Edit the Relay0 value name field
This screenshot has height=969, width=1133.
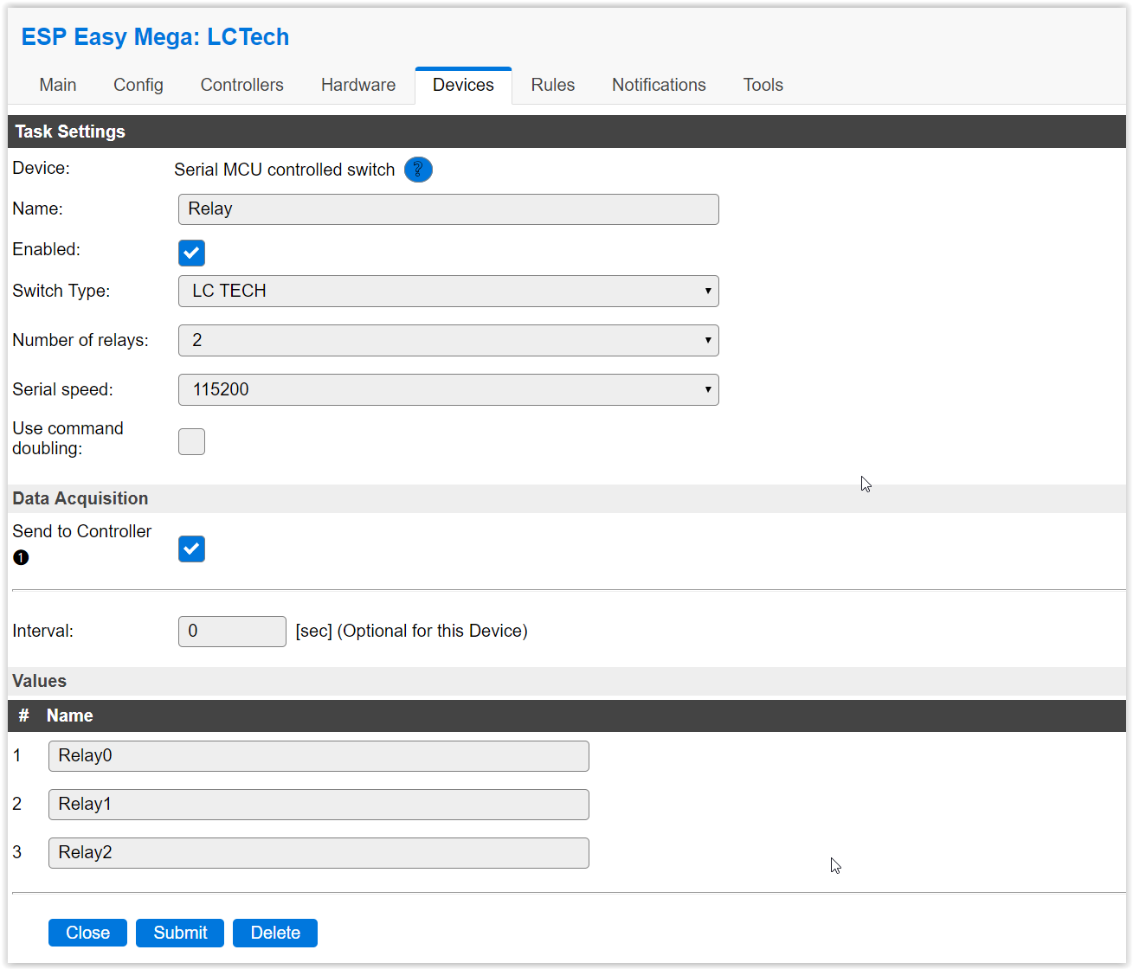point(319,756)
